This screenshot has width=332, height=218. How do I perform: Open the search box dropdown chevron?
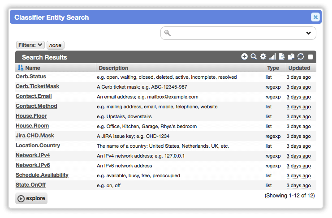click(x=309, y=33)
